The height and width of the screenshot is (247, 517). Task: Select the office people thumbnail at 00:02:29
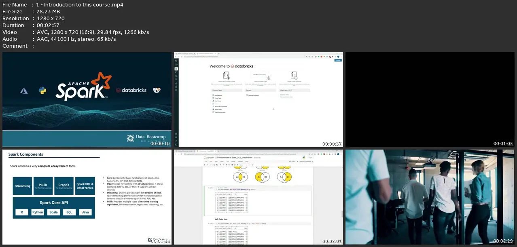click(430, 197)
